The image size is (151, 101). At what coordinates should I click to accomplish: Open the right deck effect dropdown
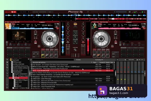tap(126, 42)
